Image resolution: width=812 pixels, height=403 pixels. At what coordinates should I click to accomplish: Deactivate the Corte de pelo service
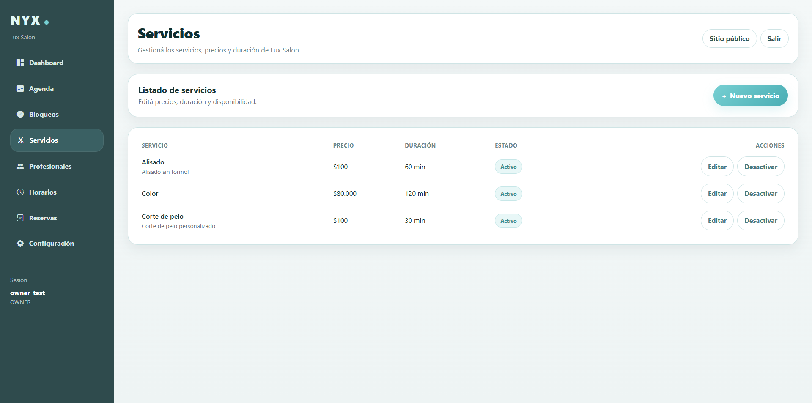pos(760,220)
